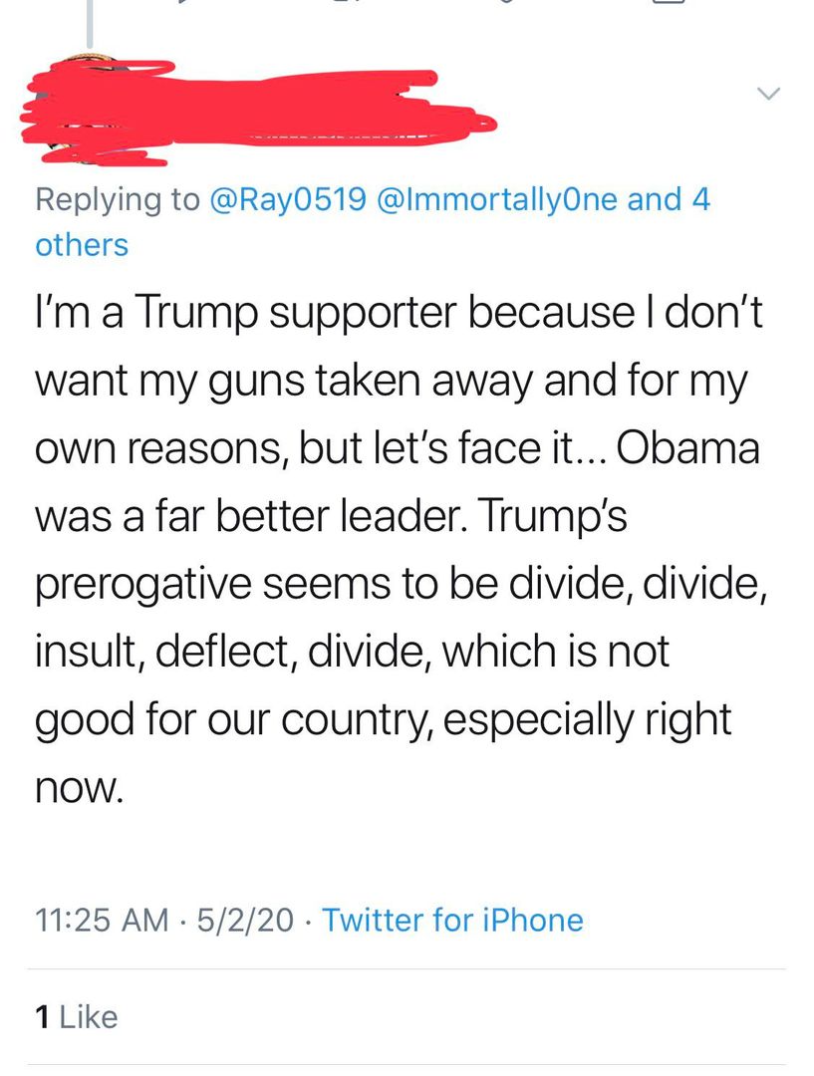The image size is (814, 1076).
Task: Tap the cut-off reply icon at top
Action: (184, 3)
